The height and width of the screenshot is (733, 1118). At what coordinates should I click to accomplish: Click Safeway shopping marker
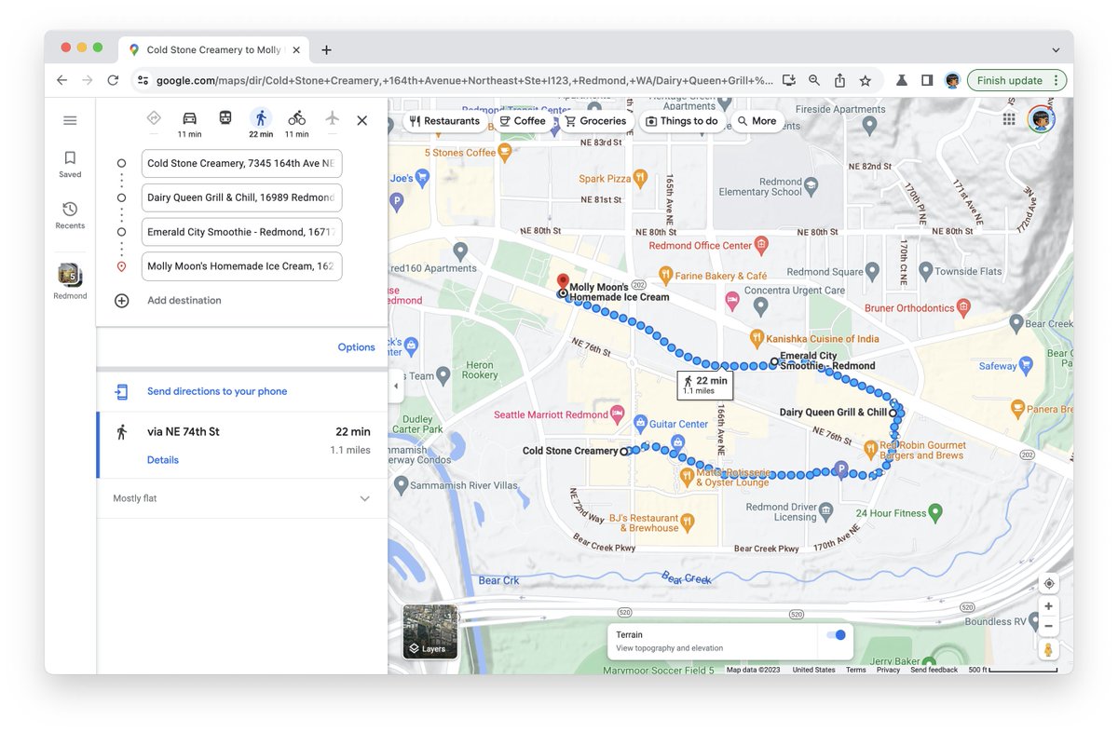coord(1027,365)
